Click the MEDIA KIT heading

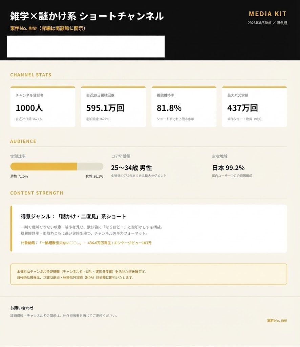coord(267,14)
